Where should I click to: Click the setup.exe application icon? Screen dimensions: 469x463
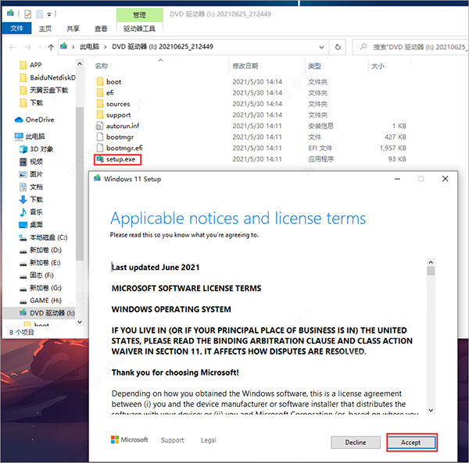tap(99, 159)
